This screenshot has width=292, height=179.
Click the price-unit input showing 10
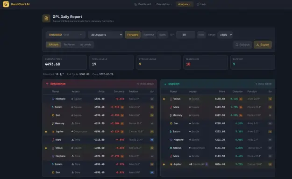point(185,35)
